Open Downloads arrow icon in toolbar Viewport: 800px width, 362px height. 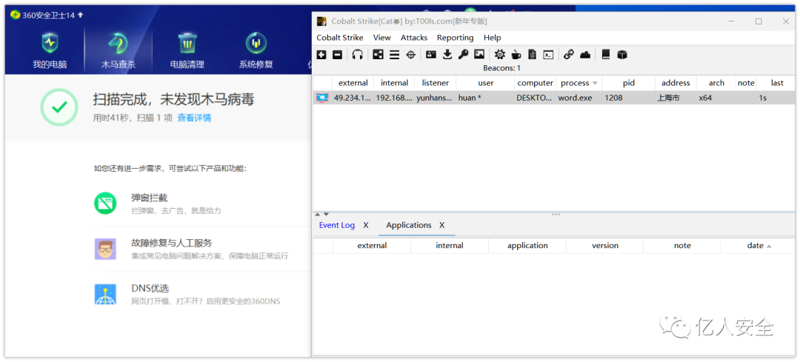(x=447, y=55)
